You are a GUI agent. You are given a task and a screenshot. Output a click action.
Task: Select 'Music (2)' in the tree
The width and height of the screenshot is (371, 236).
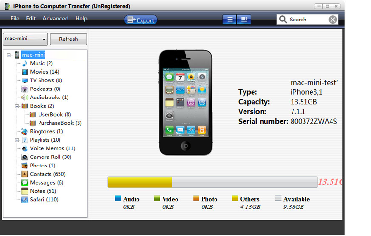point(41,63)
